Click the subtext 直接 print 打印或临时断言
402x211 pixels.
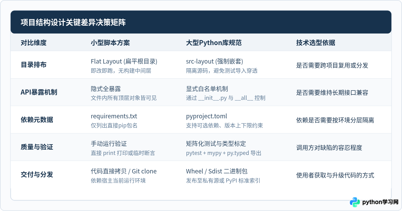point(123,153)
